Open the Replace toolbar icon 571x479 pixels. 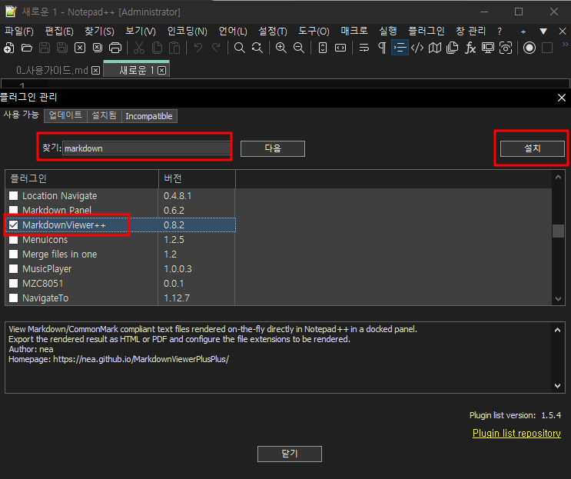click(257, 48)
